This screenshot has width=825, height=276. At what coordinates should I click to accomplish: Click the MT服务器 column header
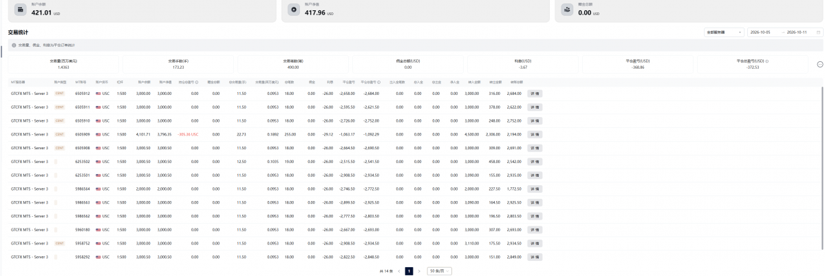(x=18, y=82)
